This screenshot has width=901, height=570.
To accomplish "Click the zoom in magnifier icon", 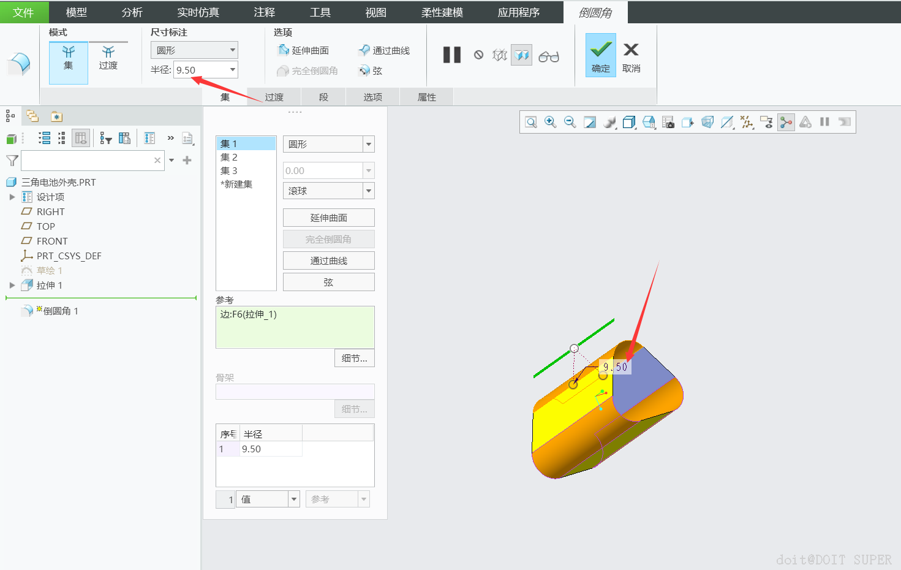I will click(x=551, y=122).
